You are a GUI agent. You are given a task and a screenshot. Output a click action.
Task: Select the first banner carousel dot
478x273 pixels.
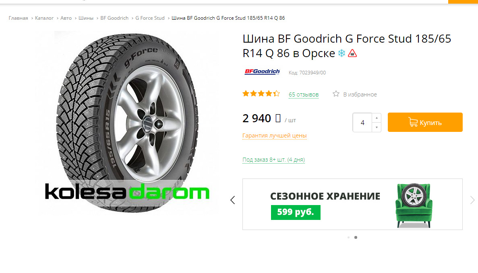point(348,237)
